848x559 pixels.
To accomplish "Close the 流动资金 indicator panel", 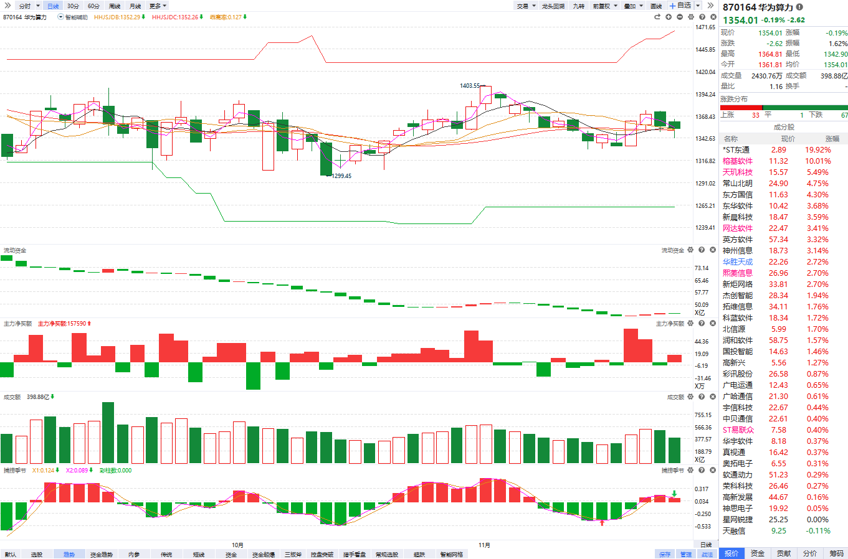I will [x=713, y=250].
